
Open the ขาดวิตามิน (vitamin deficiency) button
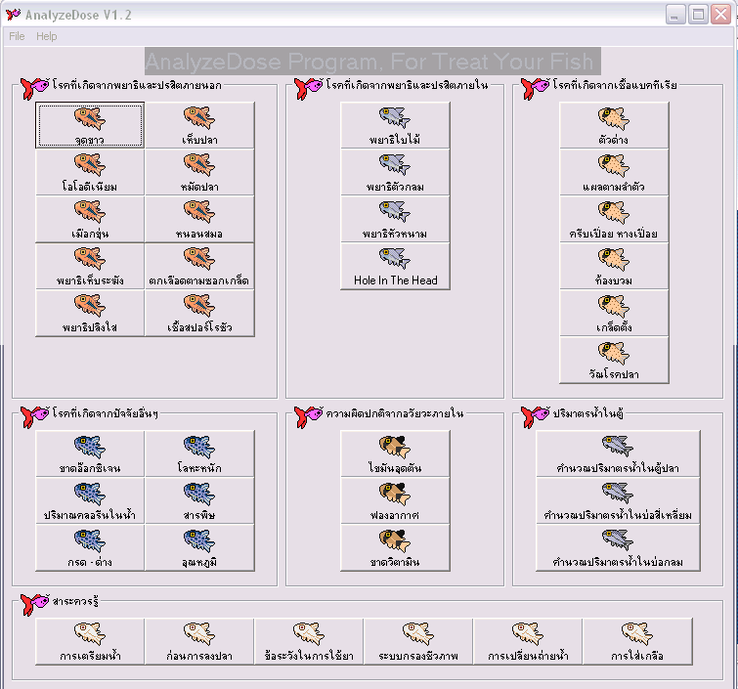pos(395,547)
